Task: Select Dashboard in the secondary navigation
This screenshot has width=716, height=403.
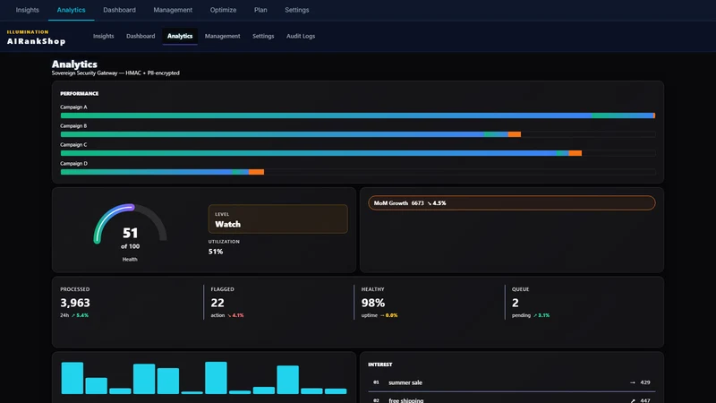Action: coord(141,36)
